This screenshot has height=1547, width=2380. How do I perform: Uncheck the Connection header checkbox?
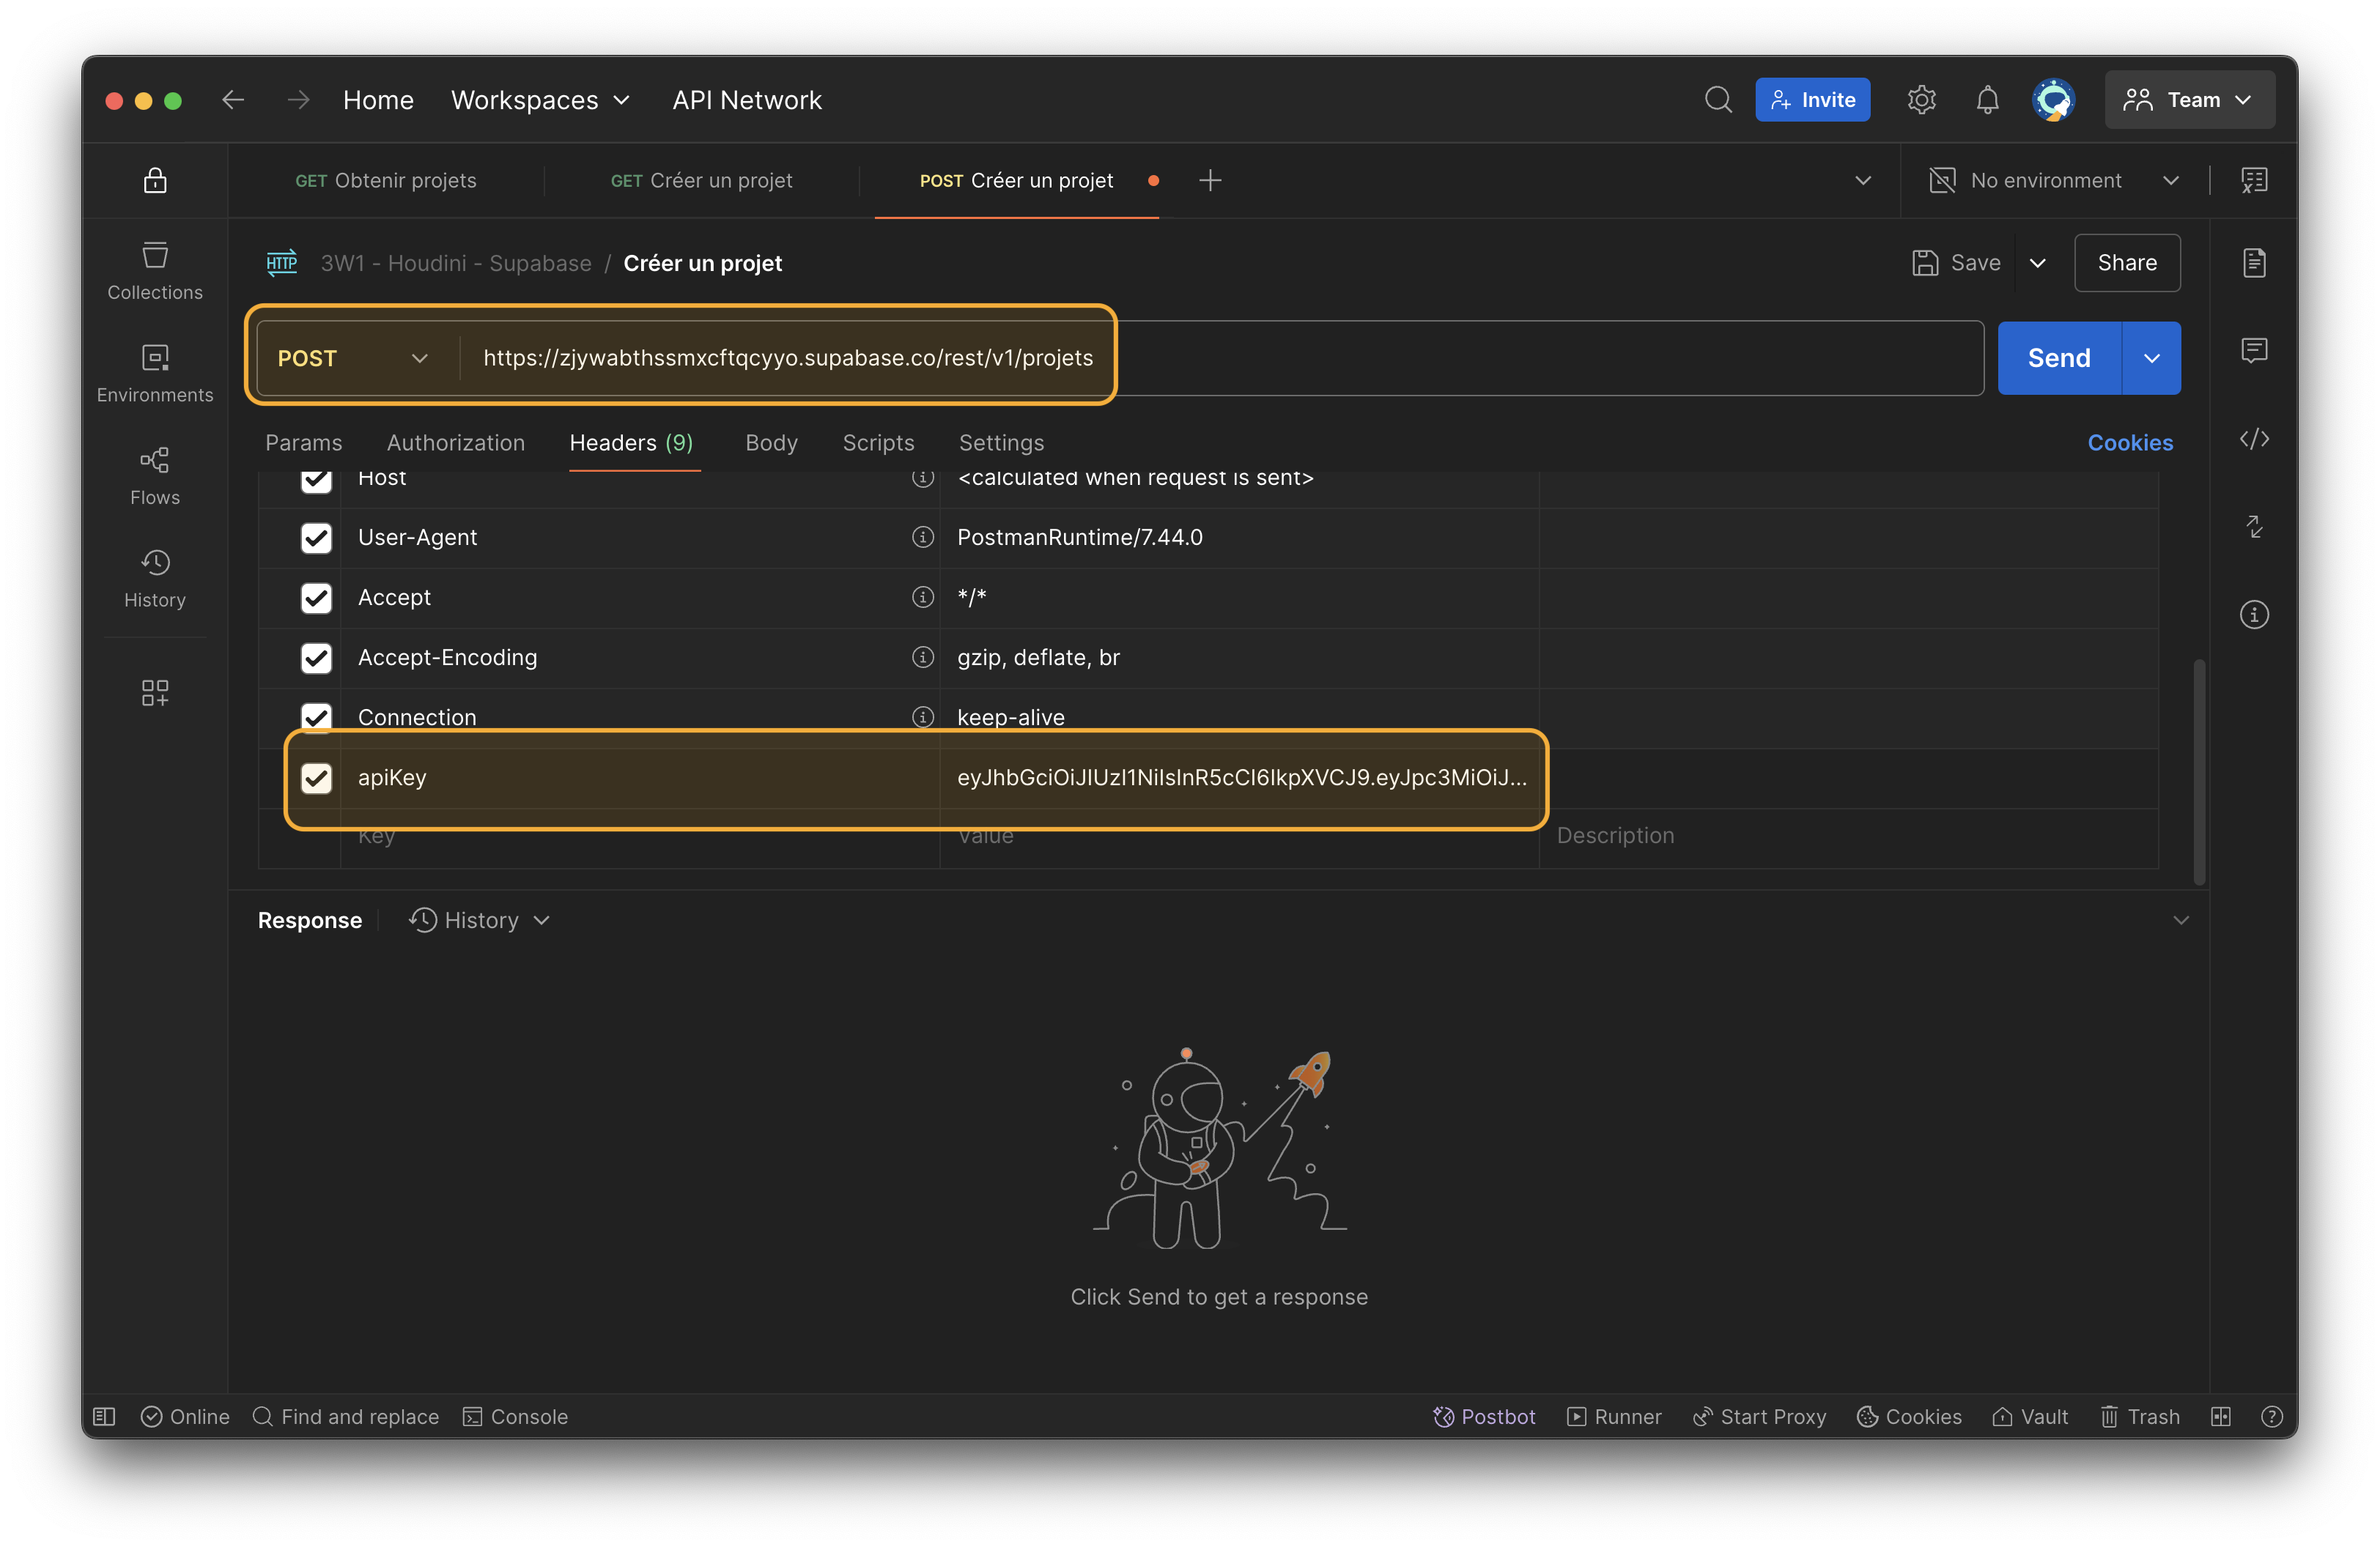tap(316, 716)
